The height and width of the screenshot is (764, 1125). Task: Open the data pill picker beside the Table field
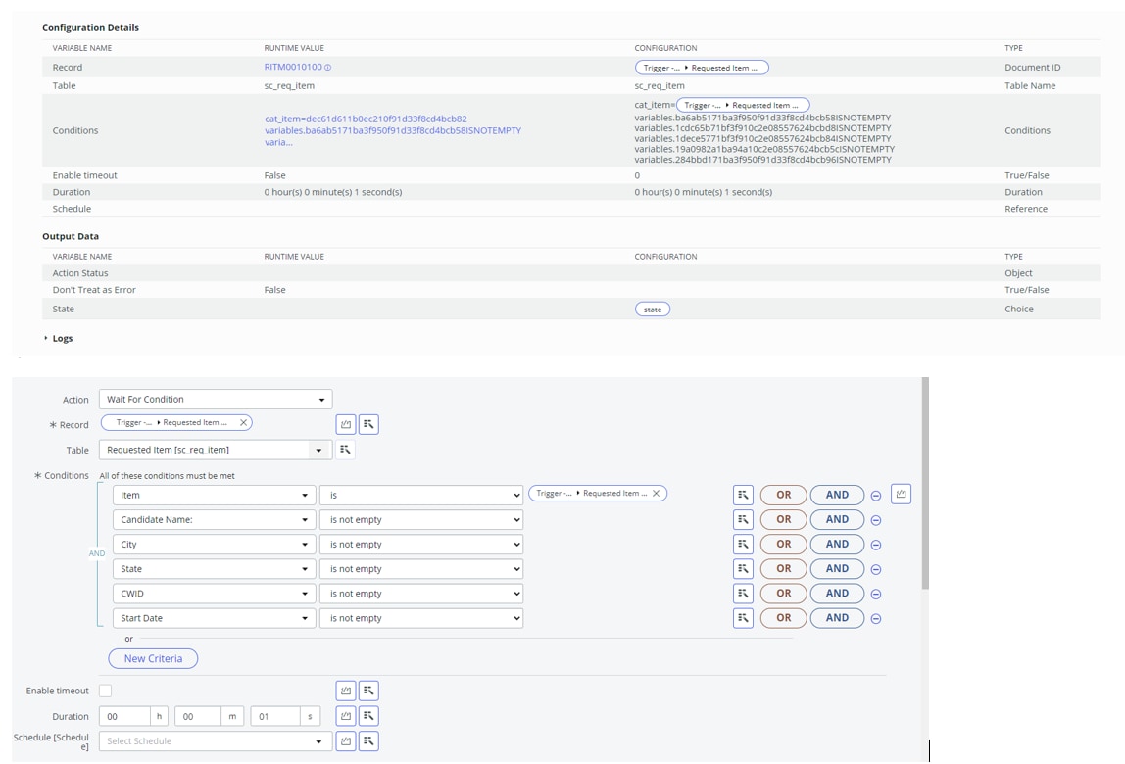(x=345, y=450)
